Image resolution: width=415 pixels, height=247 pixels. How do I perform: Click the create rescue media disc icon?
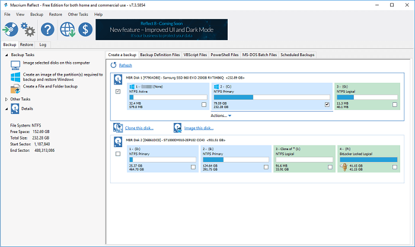pyautogui.click(x=10, y=30)
